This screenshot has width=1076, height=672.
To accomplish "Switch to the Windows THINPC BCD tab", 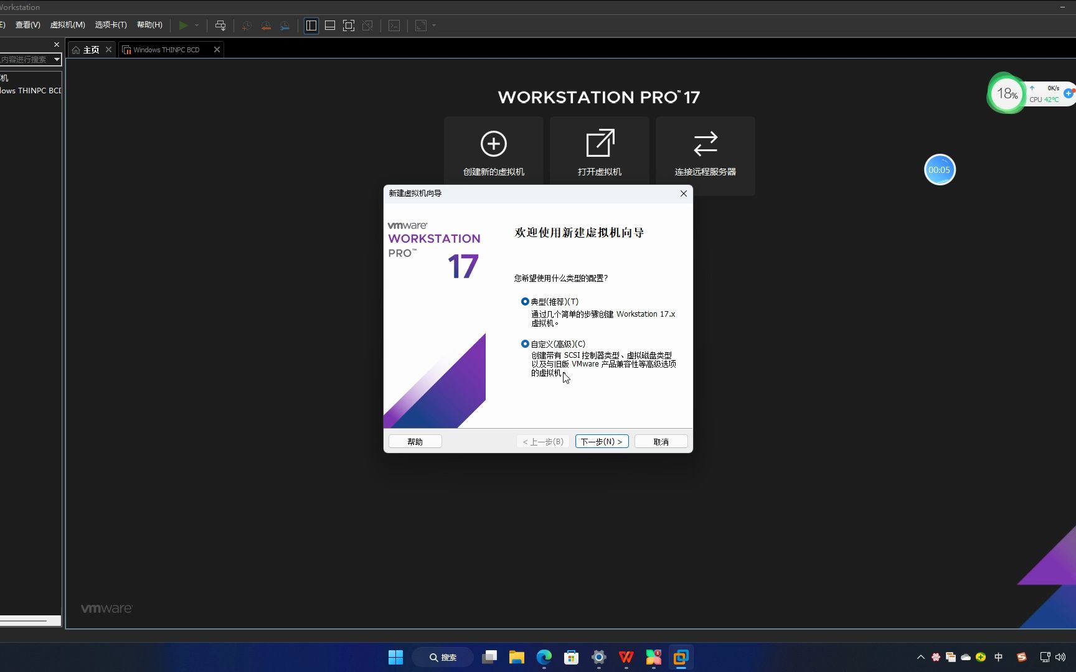I will [166, 50].
